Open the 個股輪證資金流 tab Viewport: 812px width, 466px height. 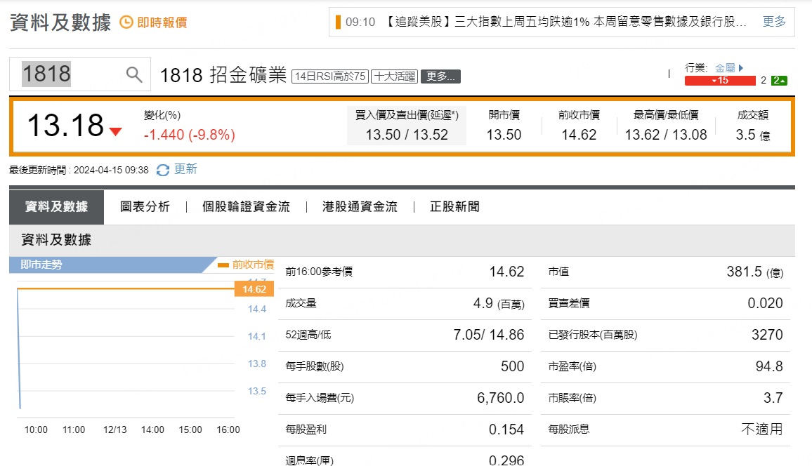point(246,207)
